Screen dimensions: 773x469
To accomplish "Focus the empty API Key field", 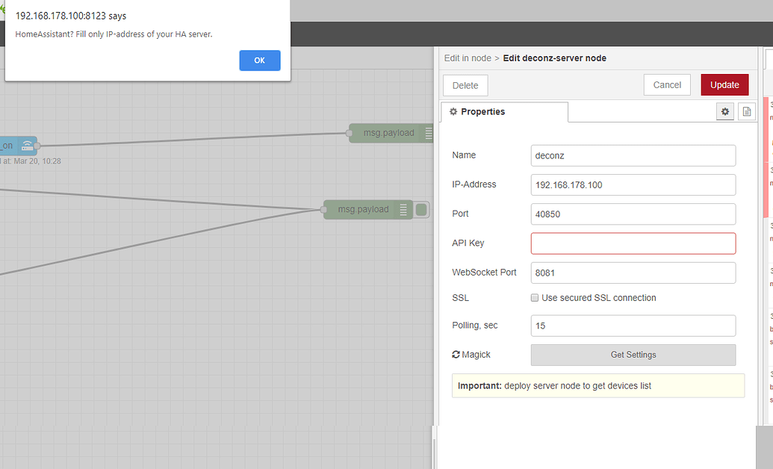I will pos(633,243).
